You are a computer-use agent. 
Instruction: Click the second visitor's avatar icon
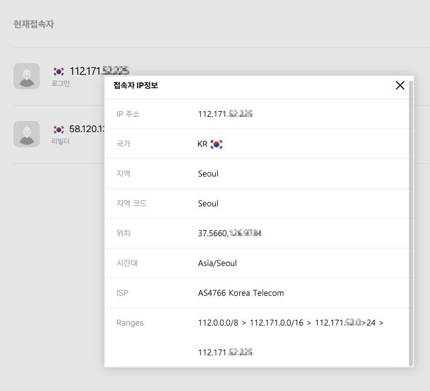coord(26,134)
